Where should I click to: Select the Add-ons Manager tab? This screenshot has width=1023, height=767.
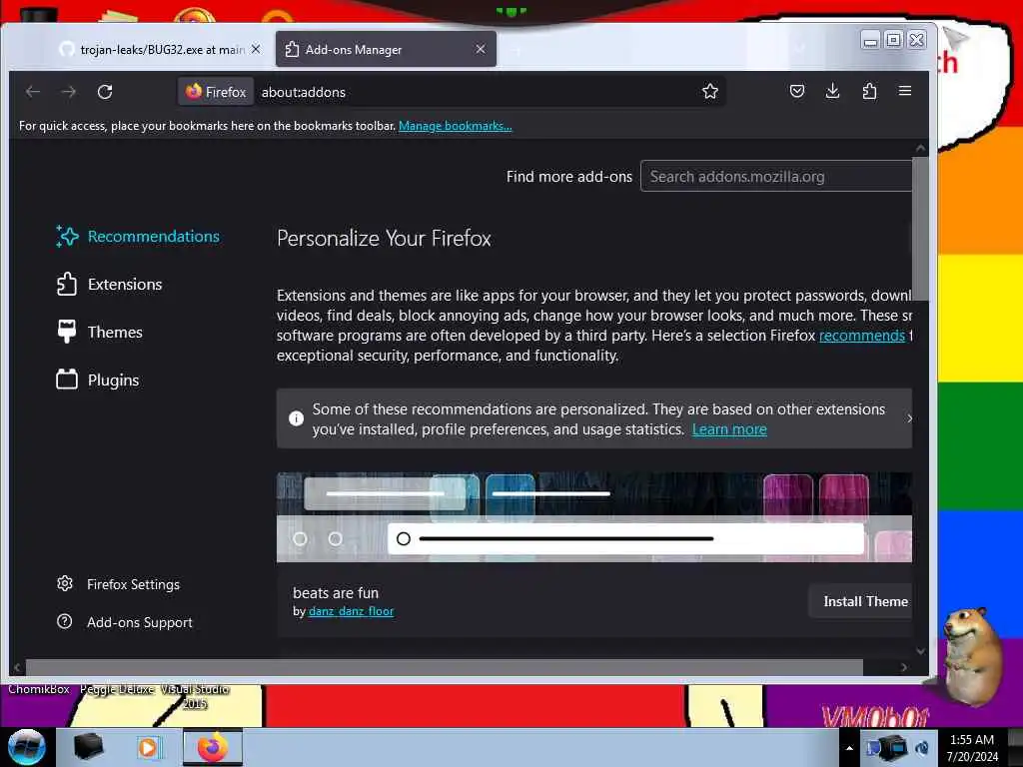click(x=386, y=50)
